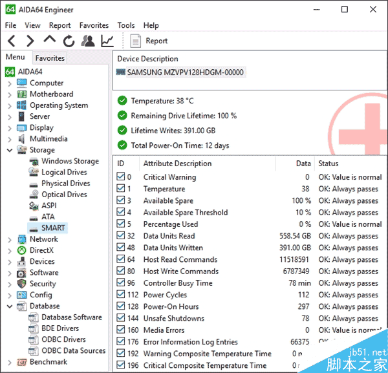The image size is (388, 373).
Task: Click the Display monitor icon
Action: [21, 128]
